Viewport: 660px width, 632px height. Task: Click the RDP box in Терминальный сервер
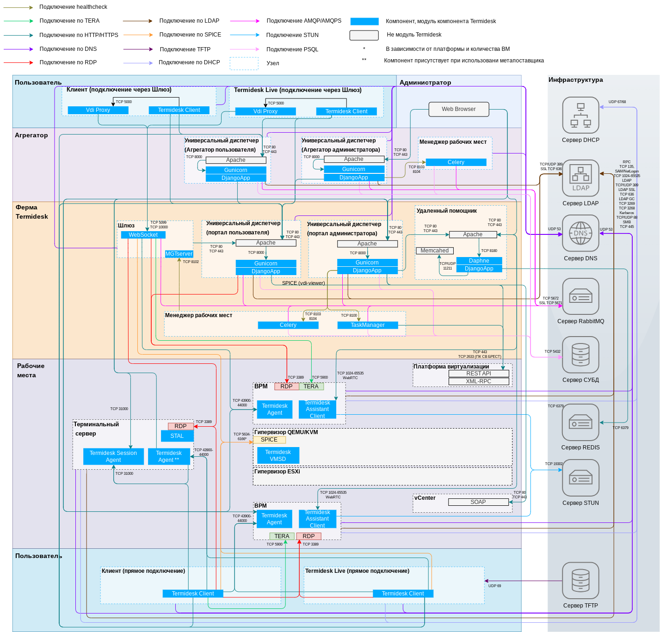pyautogui.click(x=181, y=426)
